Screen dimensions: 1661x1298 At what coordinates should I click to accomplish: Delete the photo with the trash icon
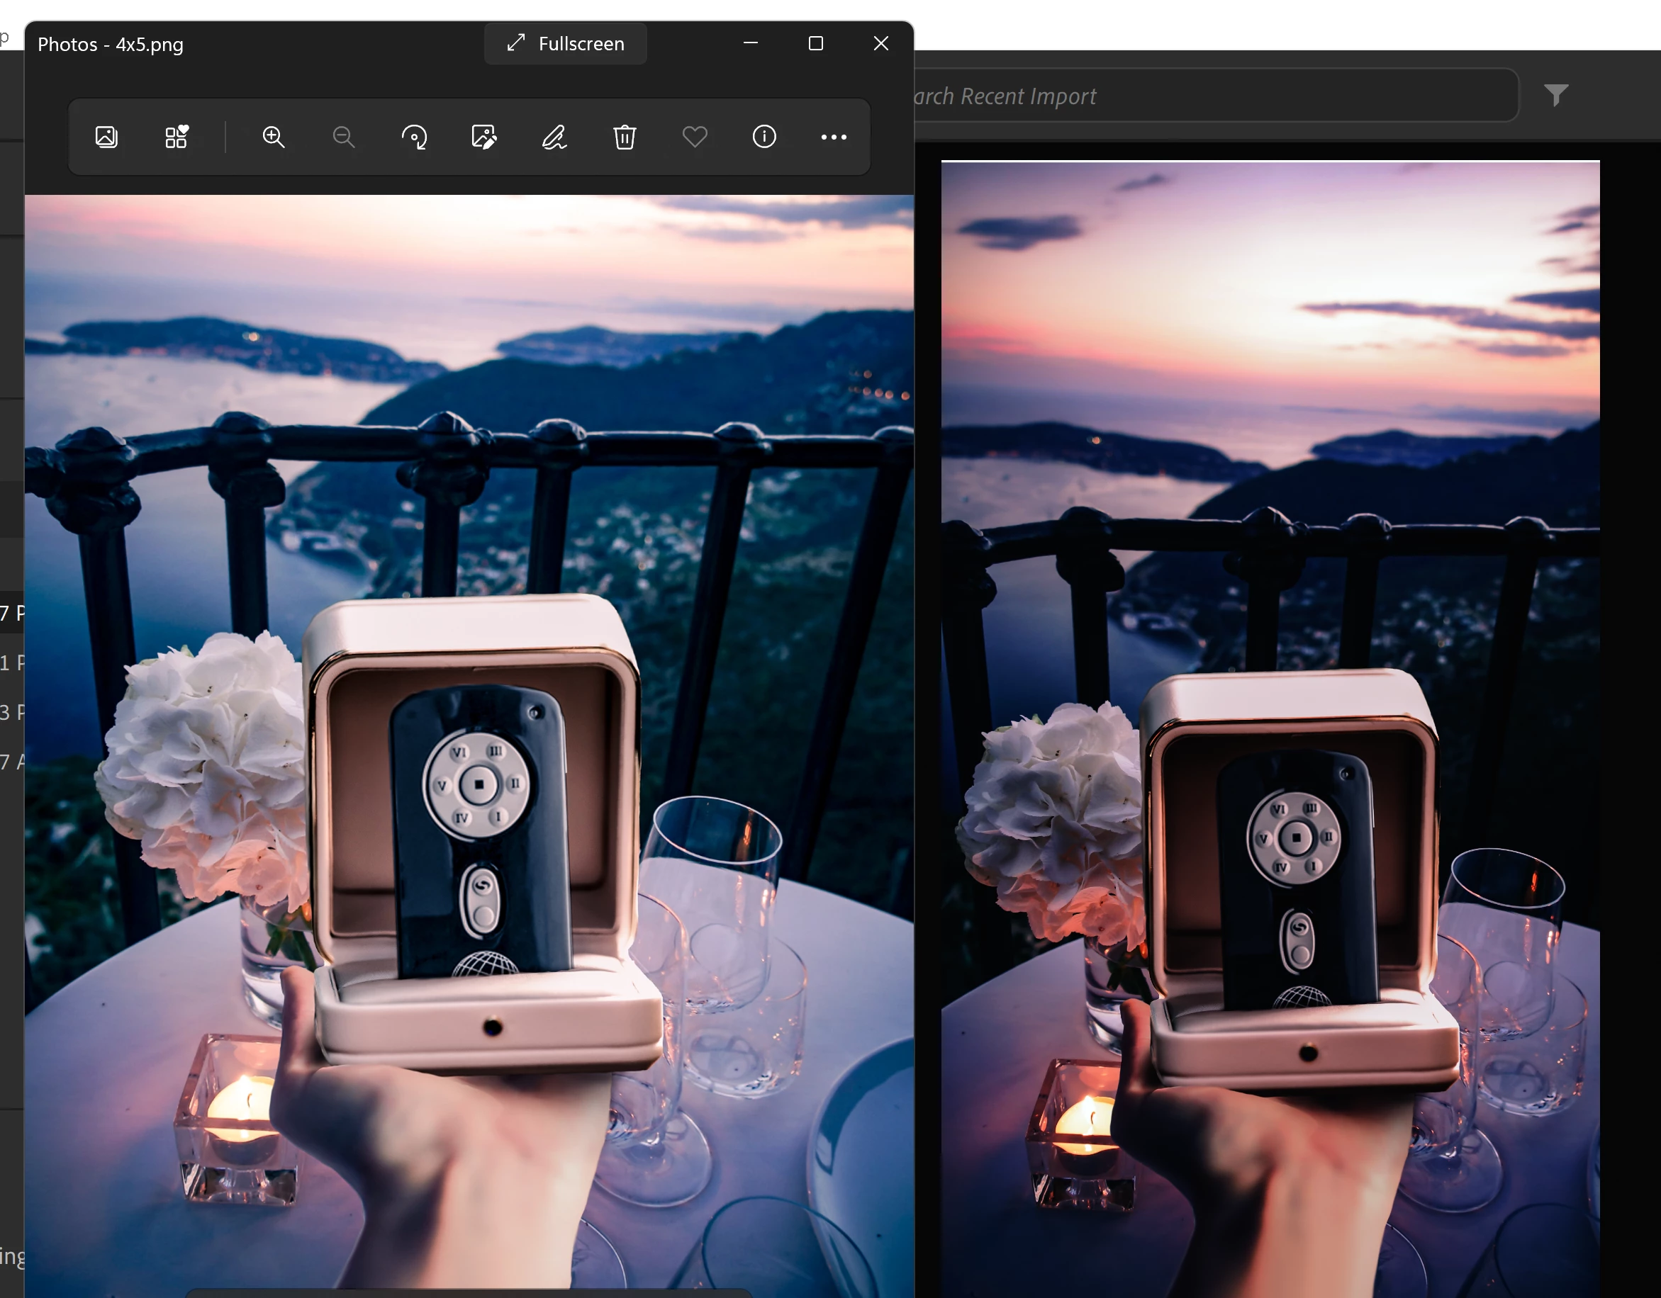pyautogui.click(x=625, y=137)
